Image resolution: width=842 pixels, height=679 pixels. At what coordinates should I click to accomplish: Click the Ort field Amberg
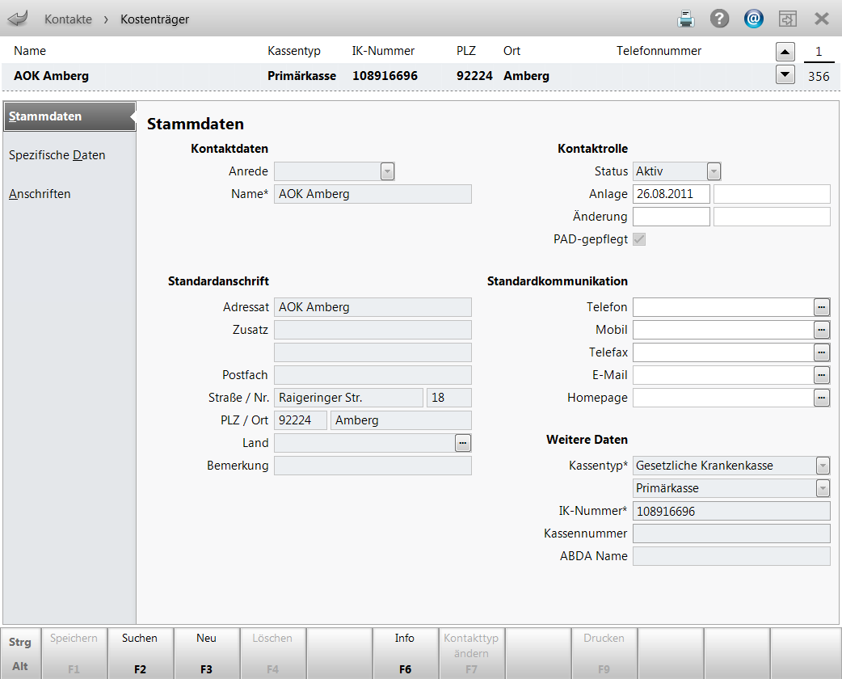401,420
